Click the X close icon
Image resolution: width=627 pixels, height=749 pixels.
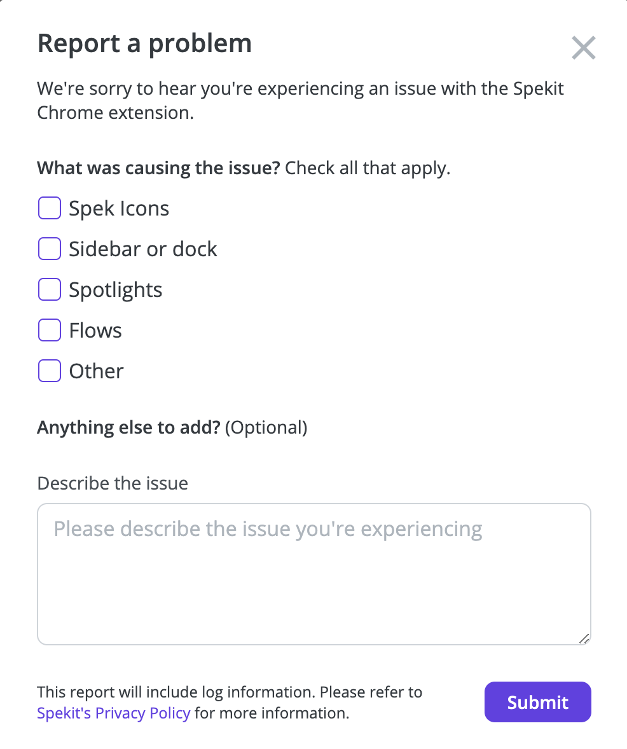583,48
